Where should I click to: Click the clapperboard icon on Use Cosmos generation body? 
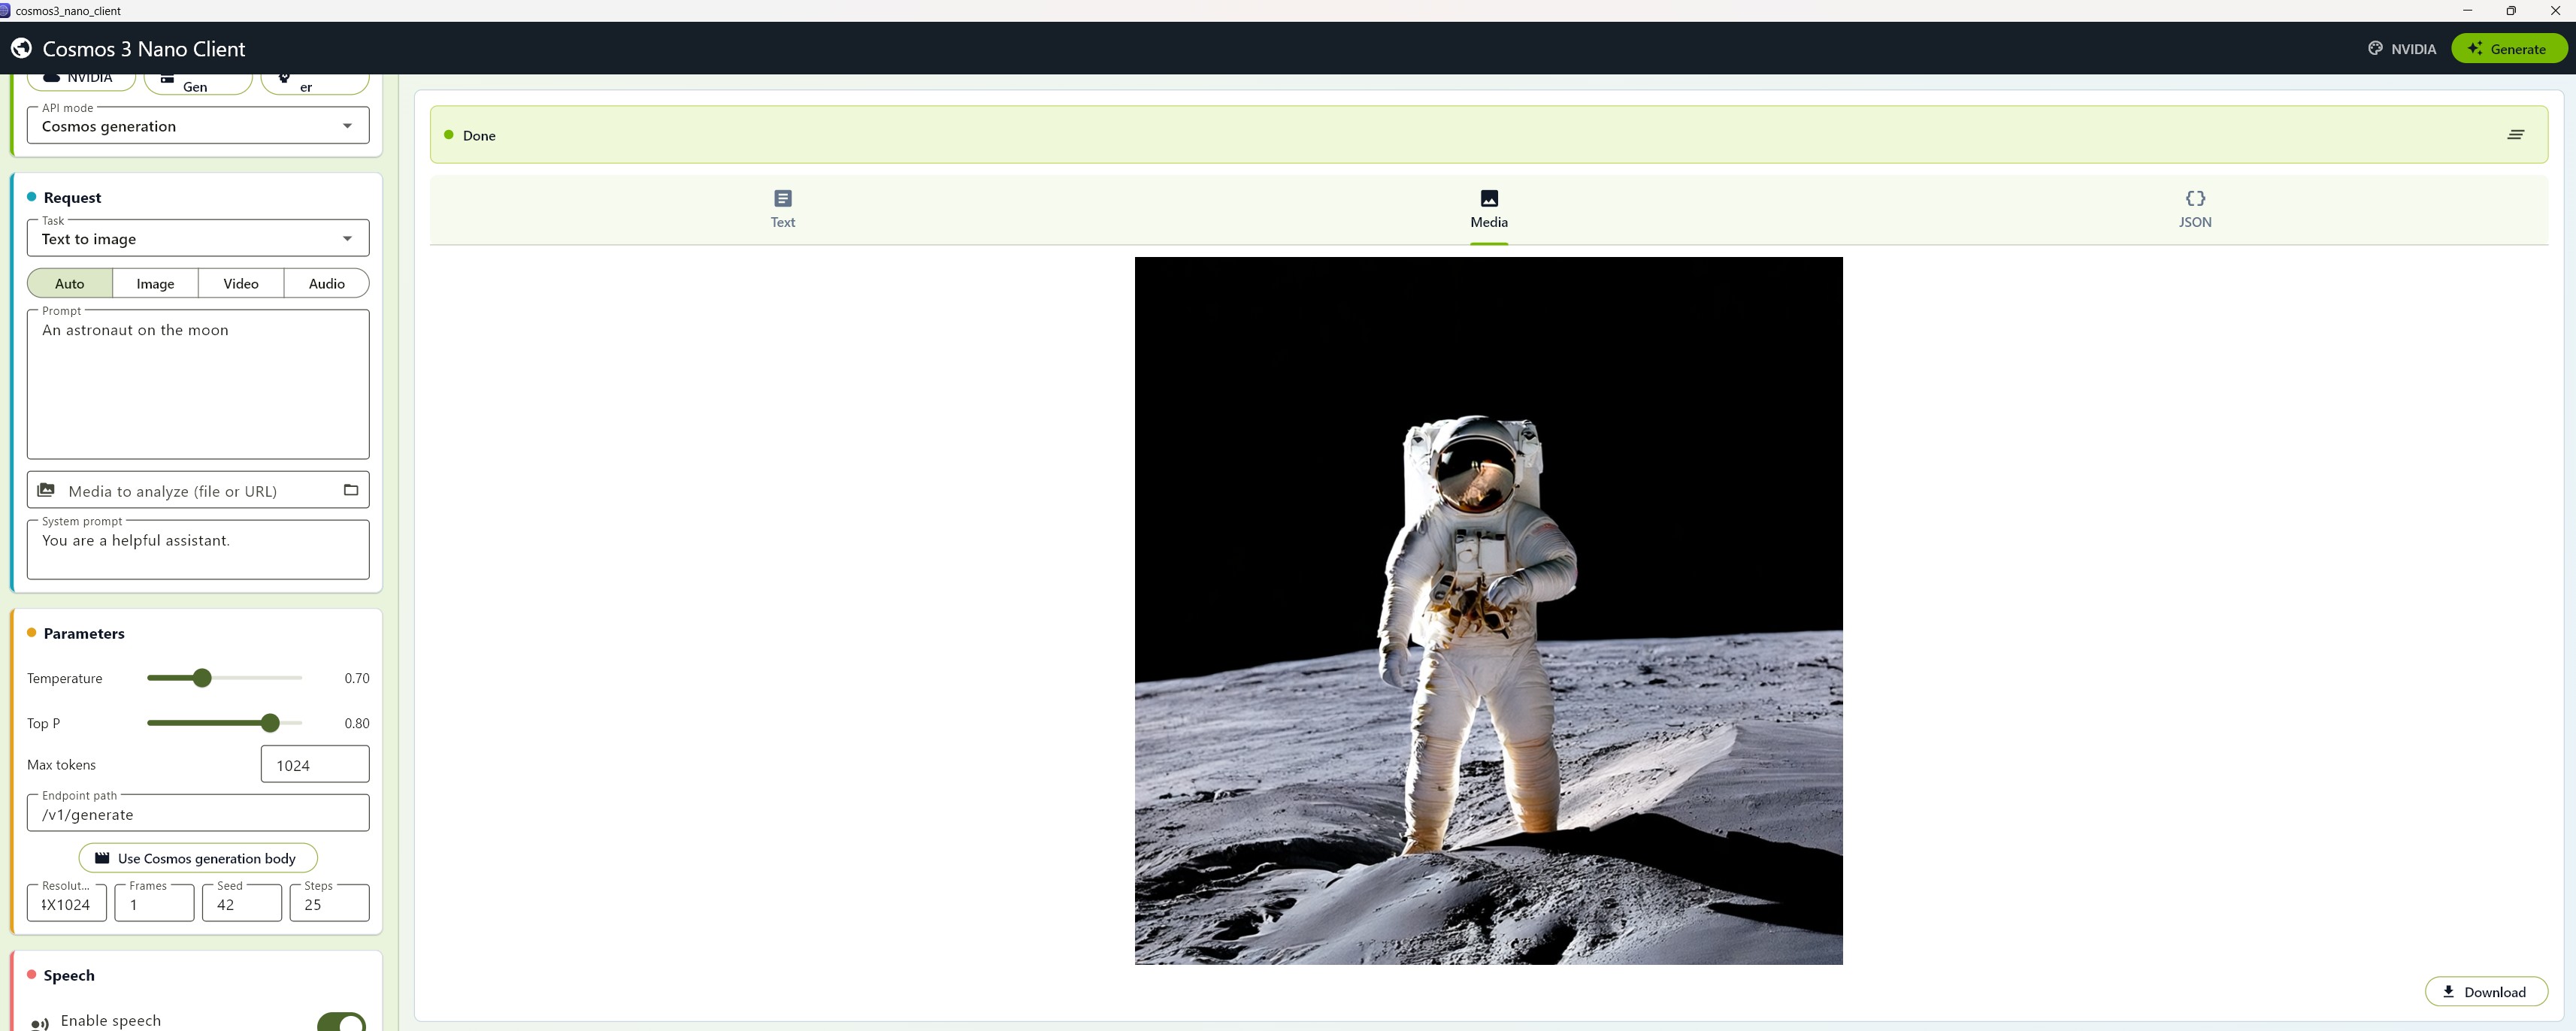click(102, 858)
